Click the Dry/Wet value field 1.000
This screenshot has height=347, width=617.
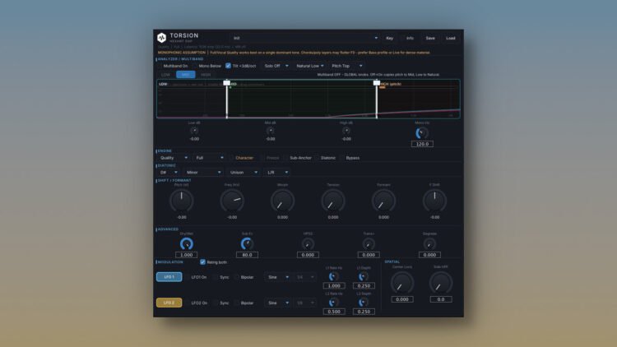tap(187, 255)
